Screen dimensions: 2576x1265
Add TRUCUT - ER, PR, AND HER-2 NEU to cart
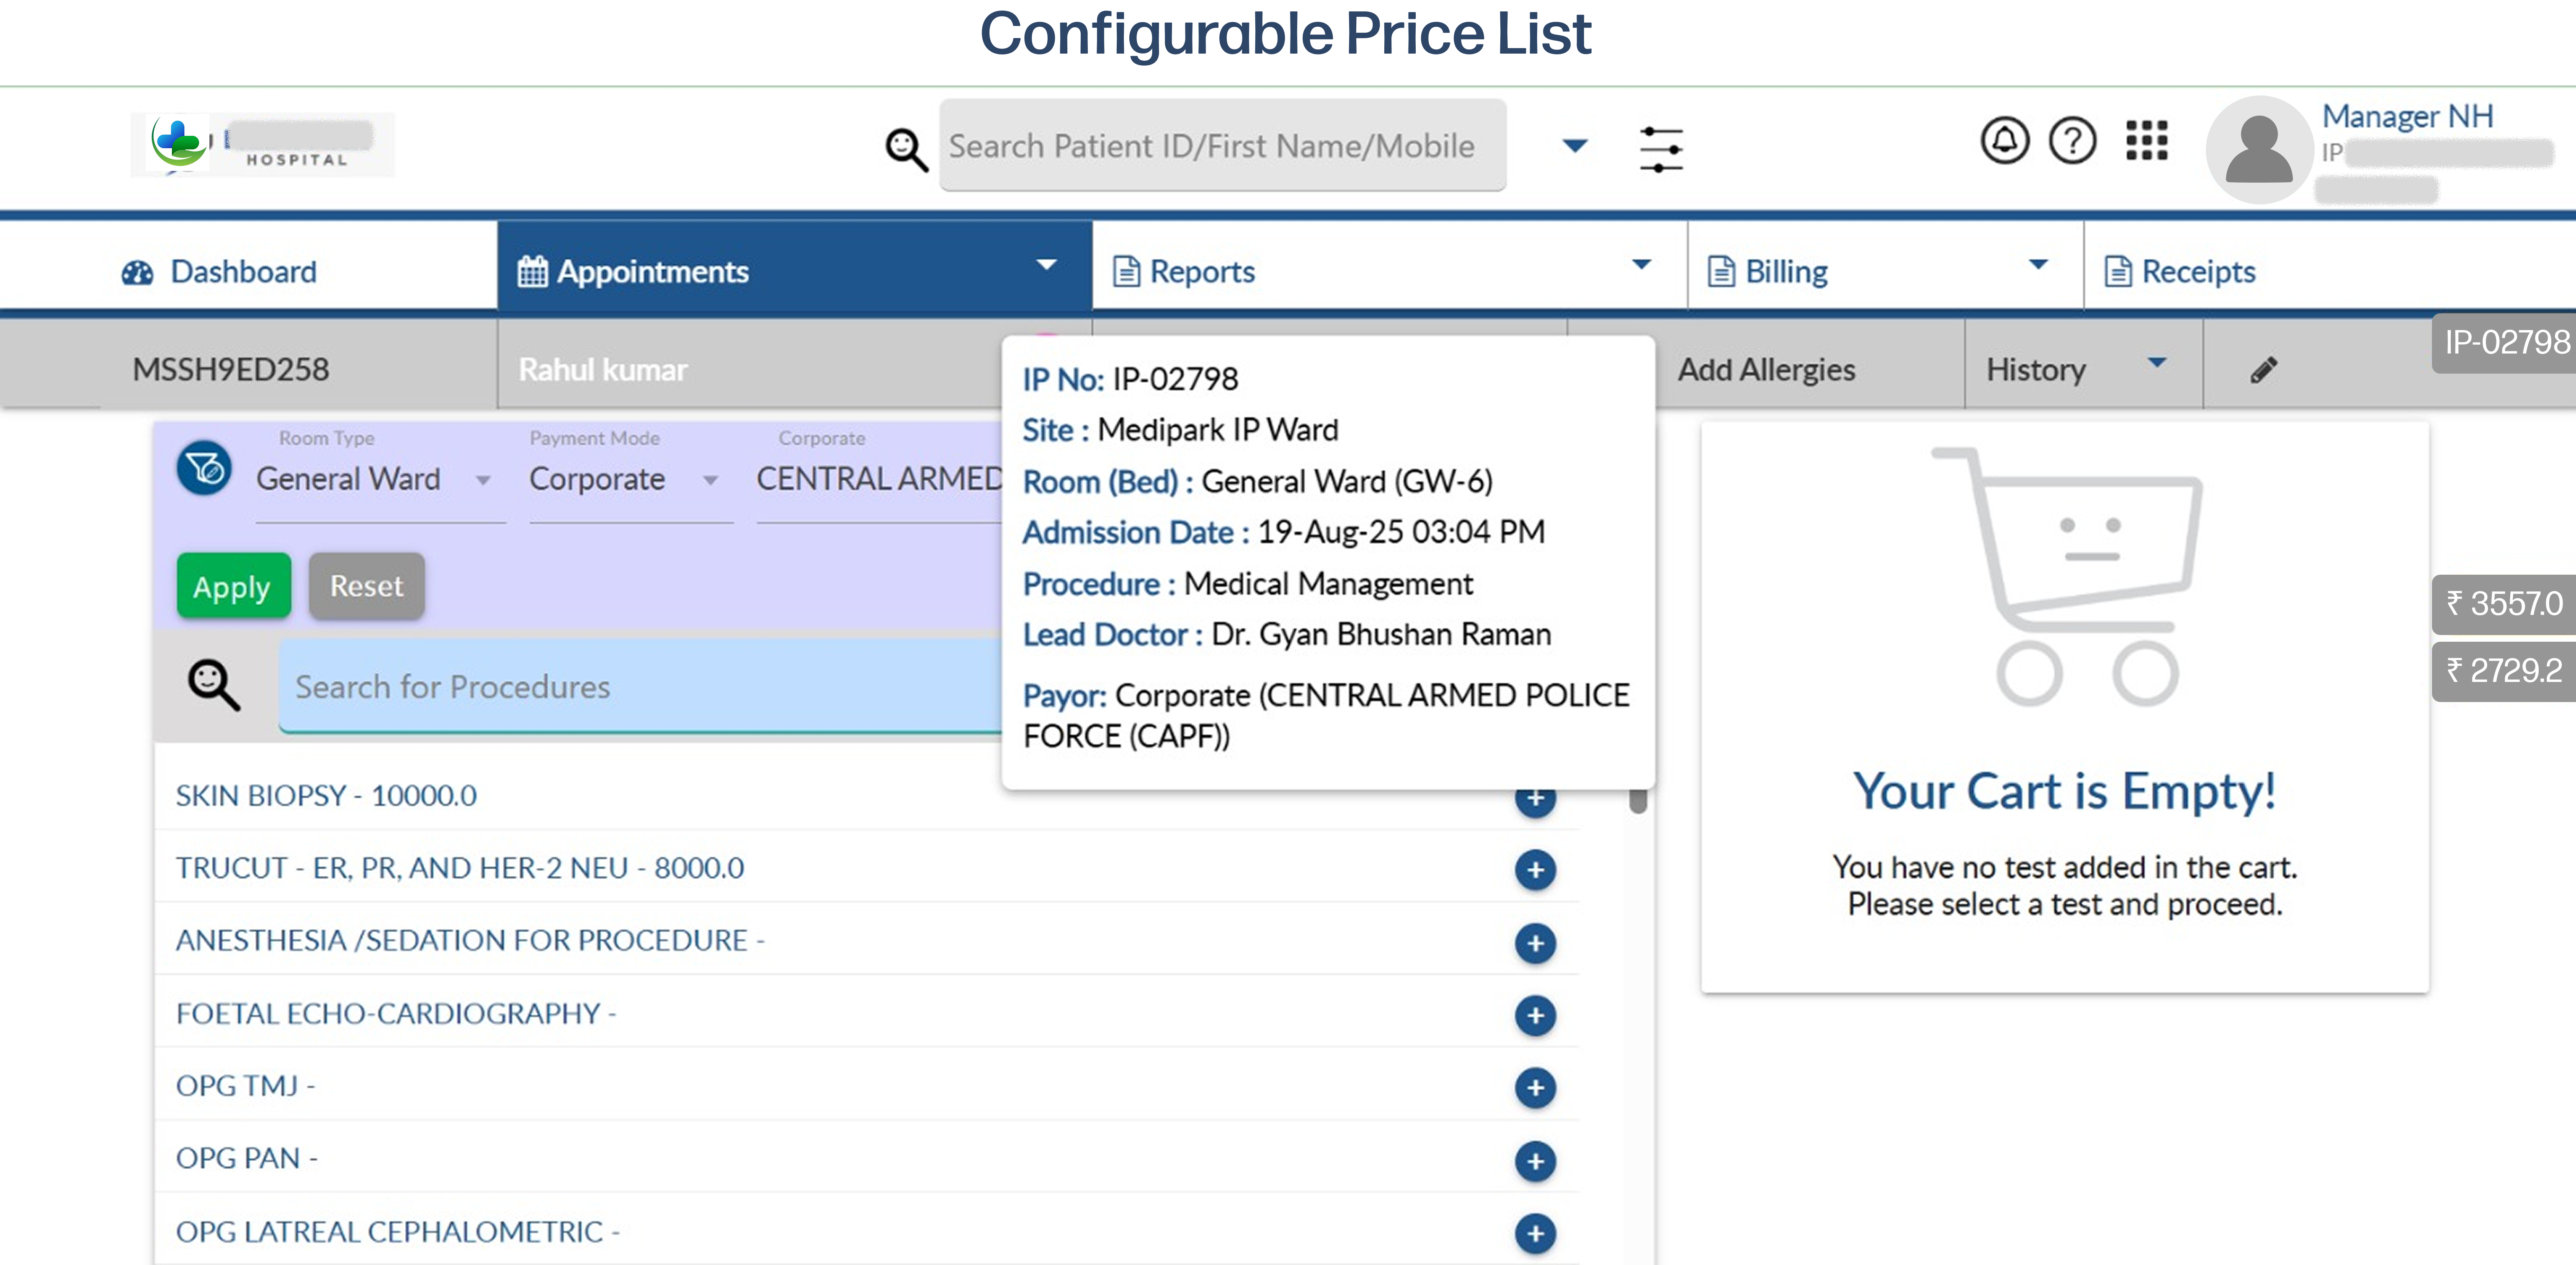(1535, 869)
